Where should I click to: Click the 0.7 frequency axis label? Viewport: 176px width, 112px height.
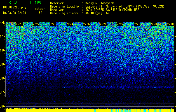click(x=2, y=92)
